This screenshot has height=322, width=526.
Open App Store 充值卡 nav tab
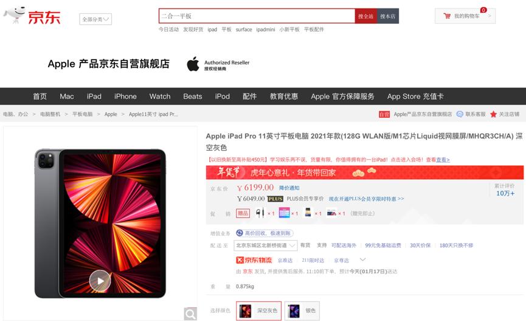tap(415, 96)
